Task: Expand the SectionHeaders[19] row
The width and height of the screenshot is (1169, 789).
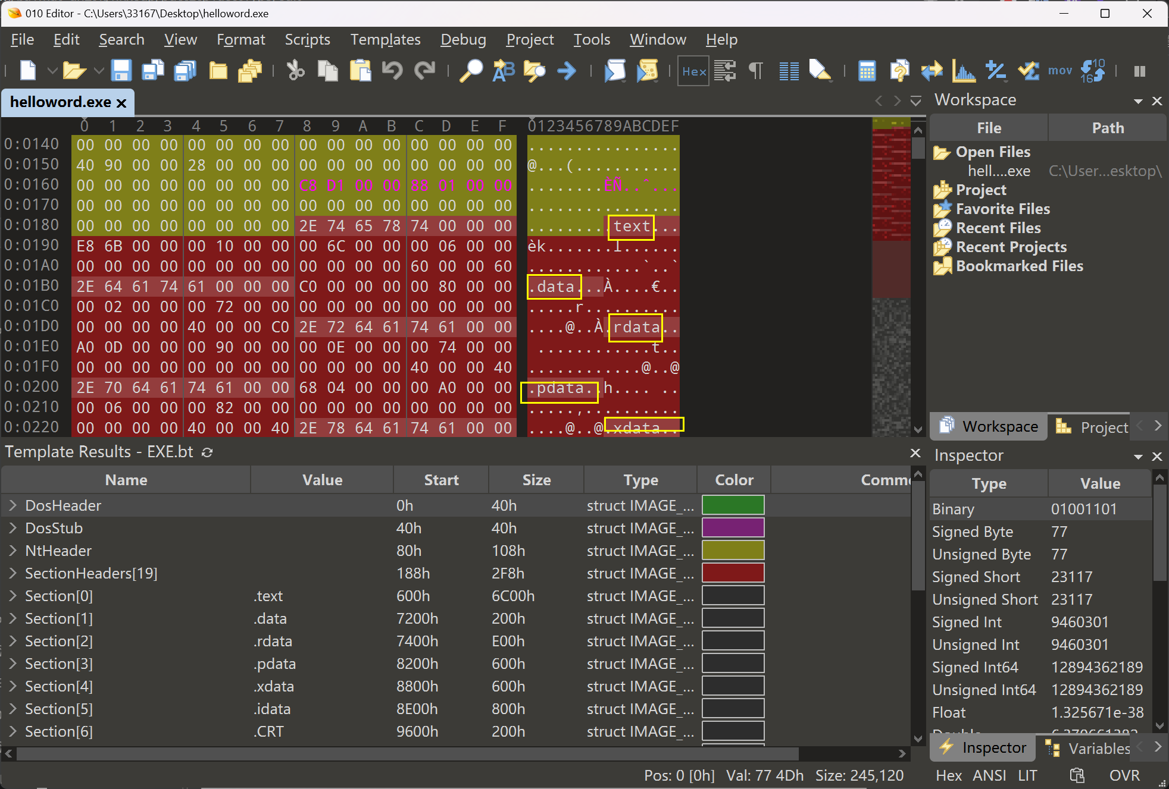Action: [x=12, y=573]
